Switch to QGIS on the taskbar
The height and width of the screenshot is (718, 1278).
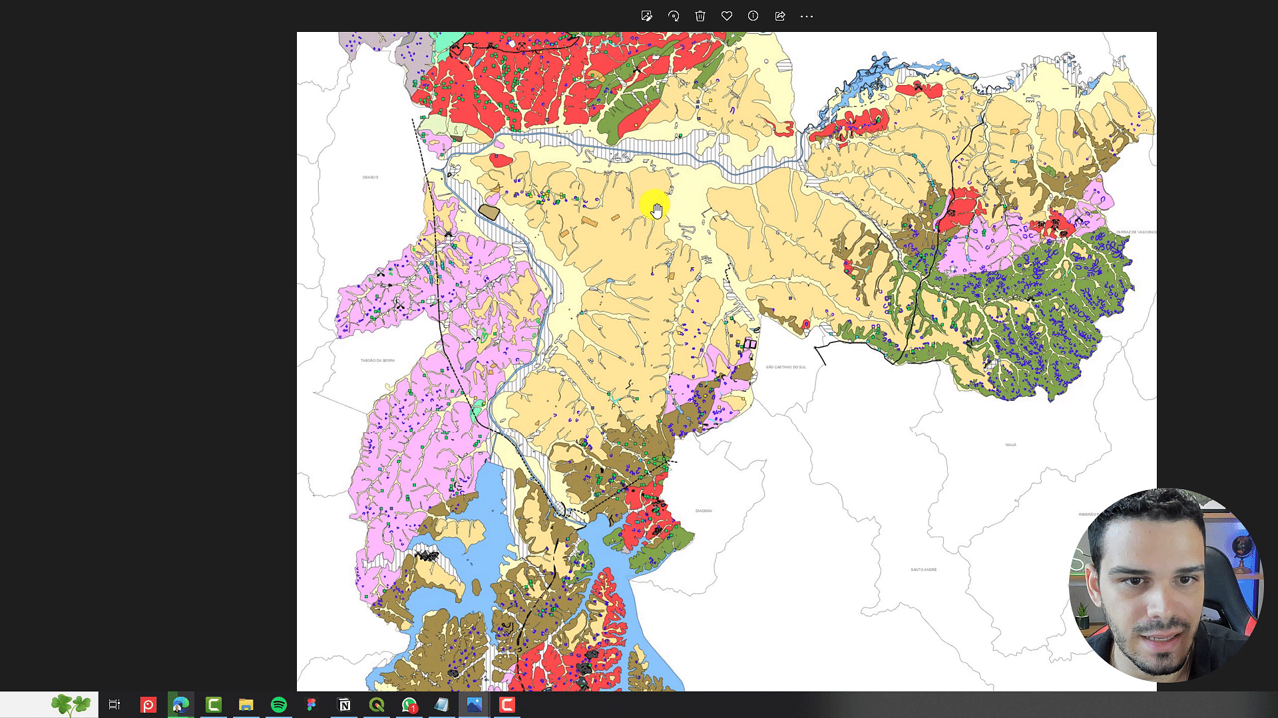pyautogui.click(x=377, y=705)
